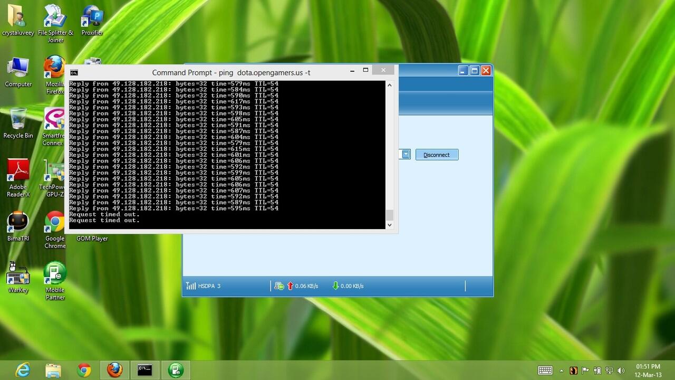Image resolution: width=675 pixels, height=380 pixels.
Task: Select the Adobe Reader X desktop icon
Action: [18, 178]
